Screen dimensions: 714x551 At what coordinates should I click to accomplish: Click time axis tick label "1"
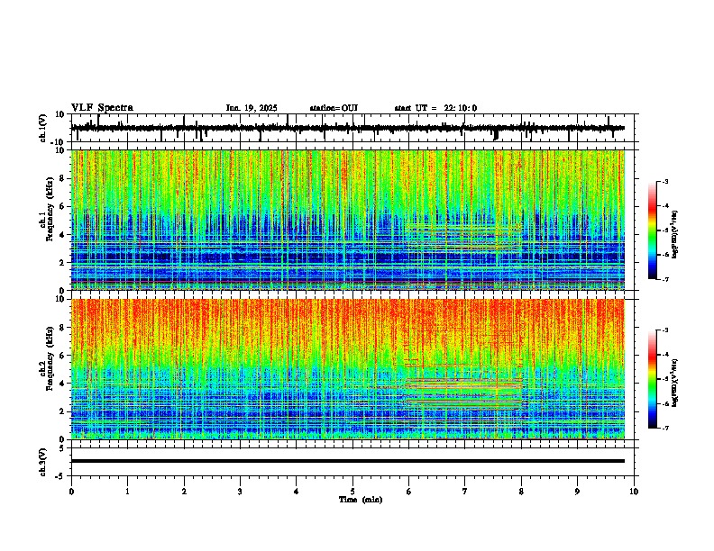(127, 492)
